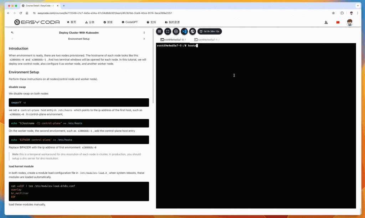This screenshot has width=365, height=218.
Task: Click the load kernel module subheading
Action: (x=21, y=166)
